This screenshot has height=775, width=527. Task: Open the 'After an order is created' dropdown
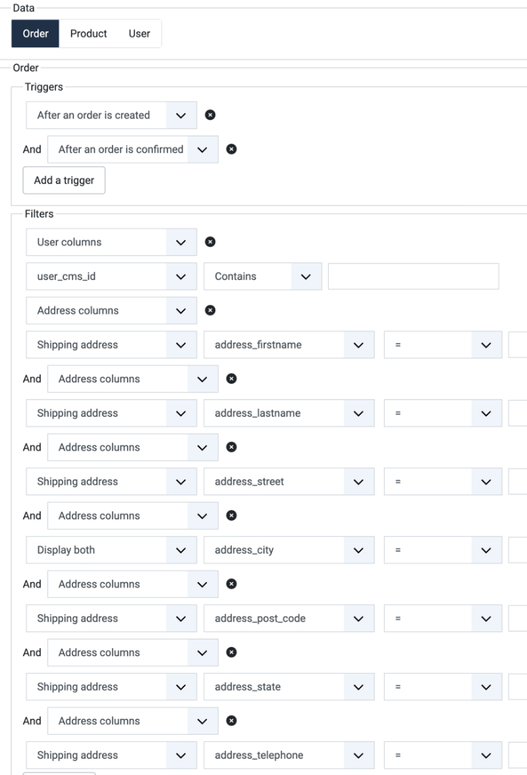click(x=111, y=115)
